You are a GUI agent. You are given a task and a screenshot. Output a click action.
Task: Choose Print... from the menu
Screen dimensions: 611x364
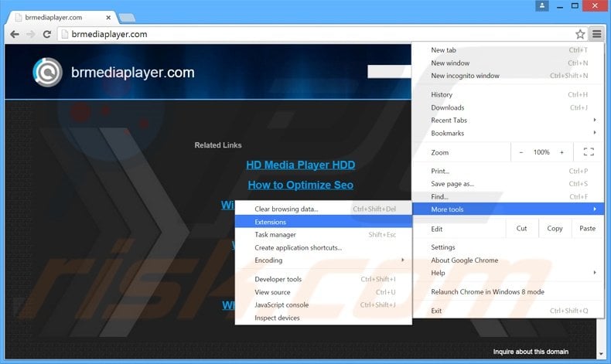(x=508, y=172)
